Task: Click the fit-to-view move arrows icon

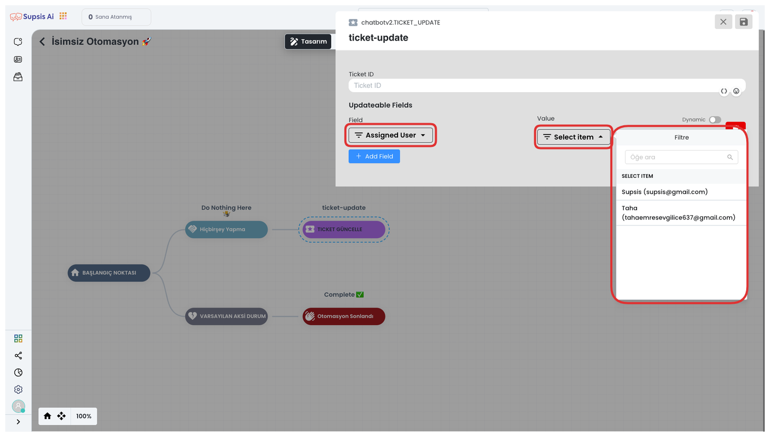Action: point(62,416)
